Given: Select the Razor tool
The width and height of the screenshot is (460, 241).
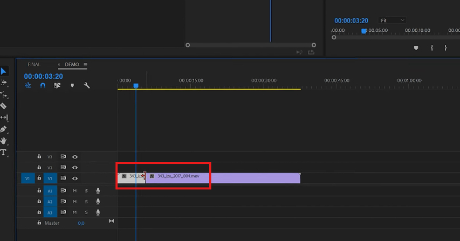Looking at the screenshot, I should (4, 106).
